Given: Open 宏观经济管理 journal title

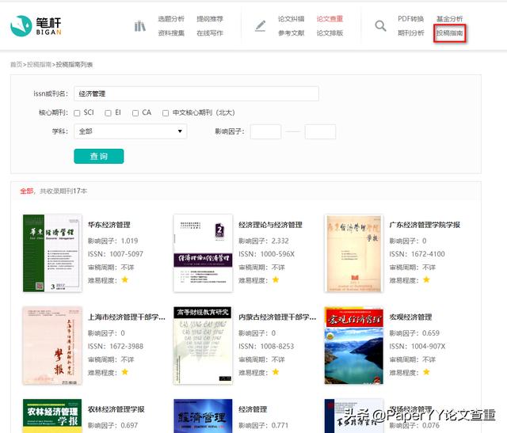Looking at the screenshot, I should 410,317.
